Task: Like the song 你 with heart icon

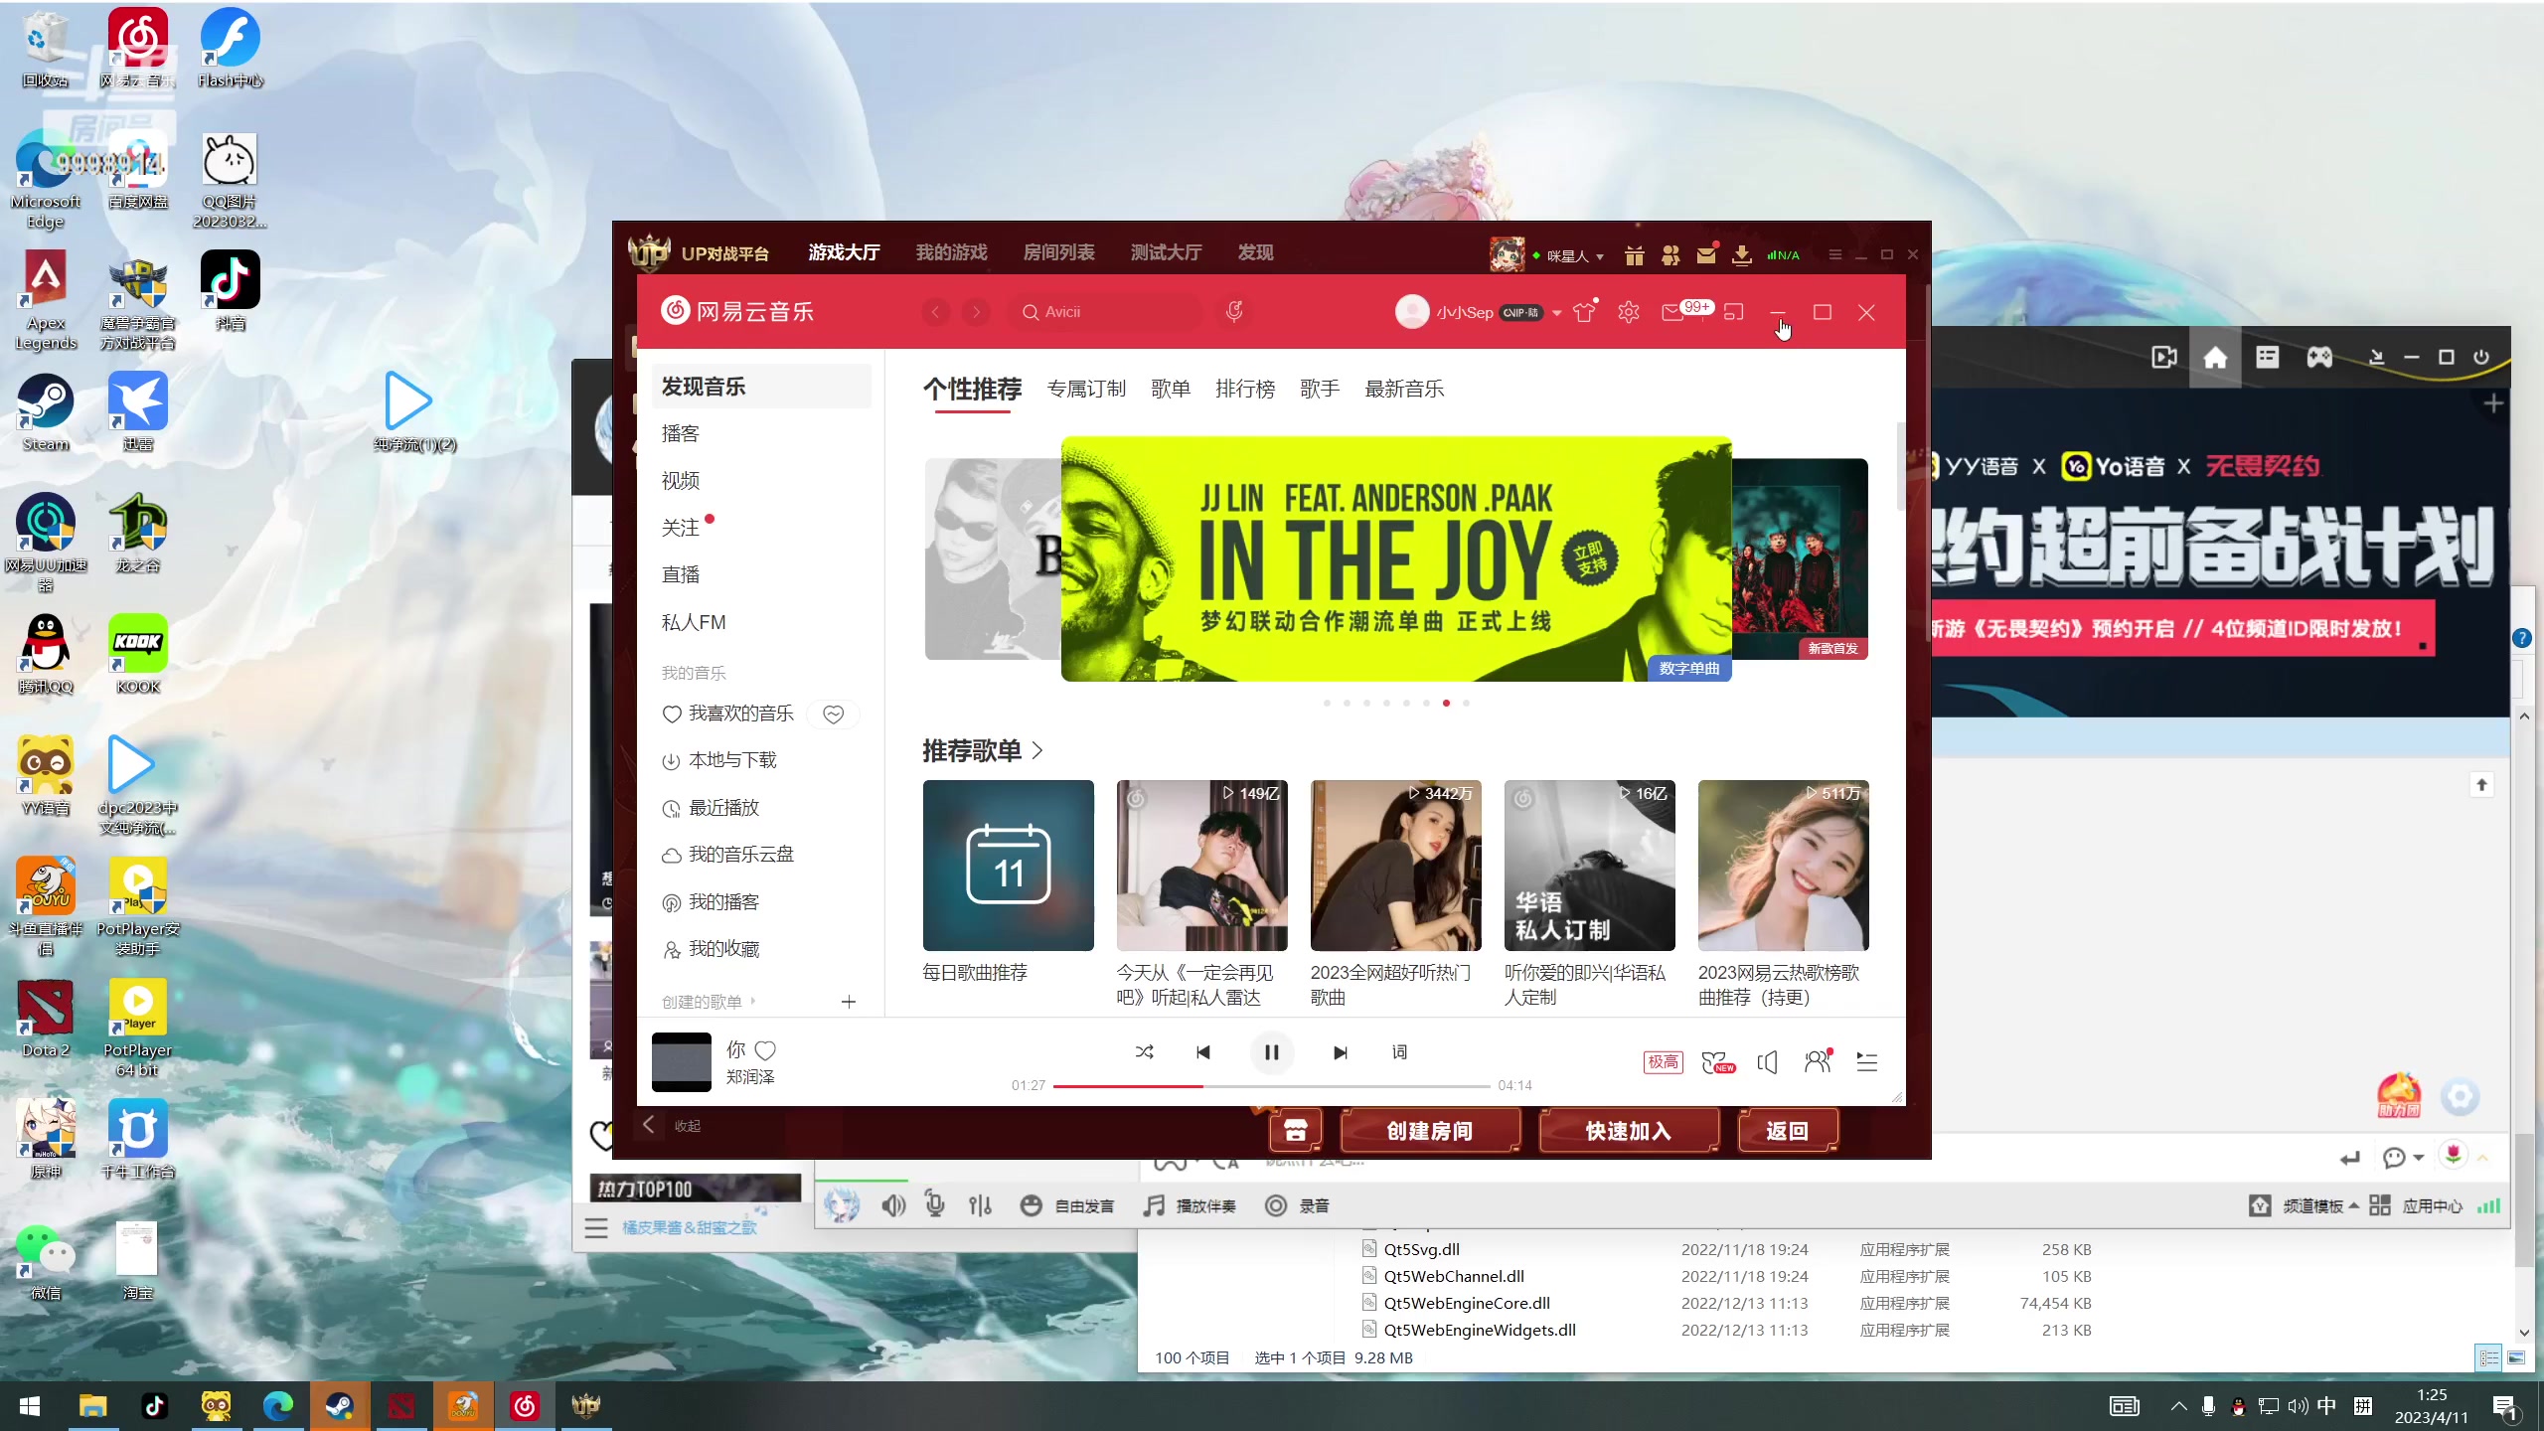Action: [765, 1050]
